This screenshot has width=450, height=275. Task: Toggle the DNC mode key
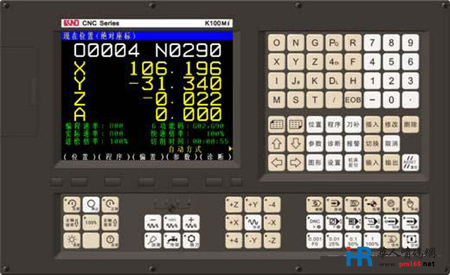tap(314, 223)
